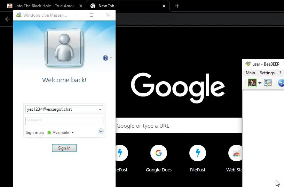
Task: Click the user avatar in the BeeBEEP toolbar
Action: [x=252, y=83]
